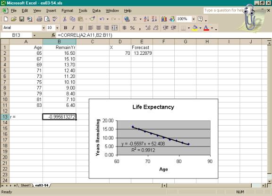Click the Save floppy disk icon

pyautogui.click(x=22, y=19)
